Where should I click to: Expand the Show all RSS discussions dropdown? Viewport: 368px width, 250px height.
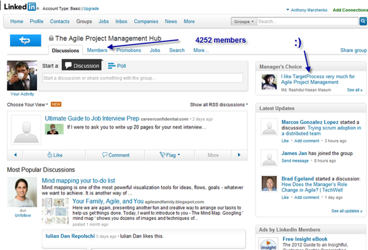(x=219, y=104)
